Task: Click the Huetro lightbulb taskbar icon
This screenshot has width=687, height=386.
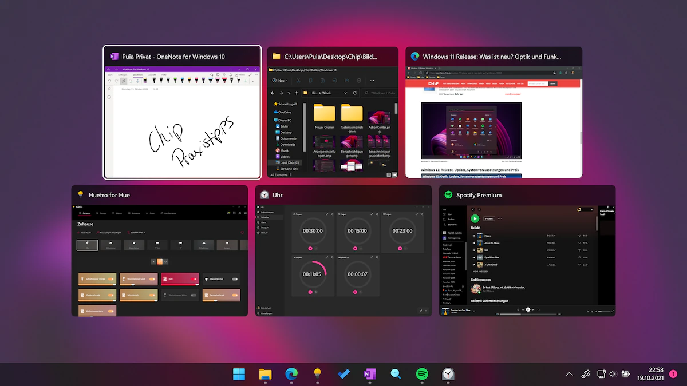Action: 317,374
